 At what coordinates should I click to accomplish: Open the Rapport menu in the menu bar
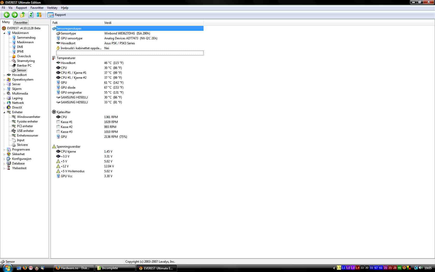point(21,8)
